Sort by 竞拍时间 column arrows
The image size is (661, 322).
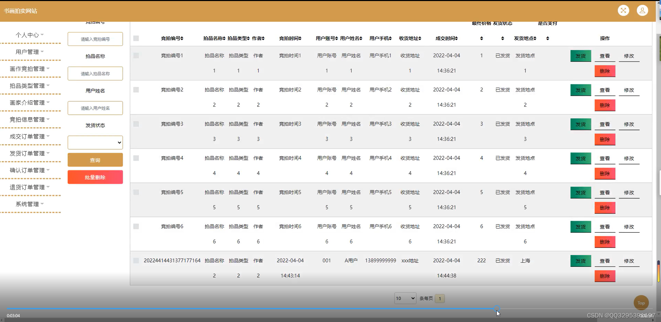300,38
